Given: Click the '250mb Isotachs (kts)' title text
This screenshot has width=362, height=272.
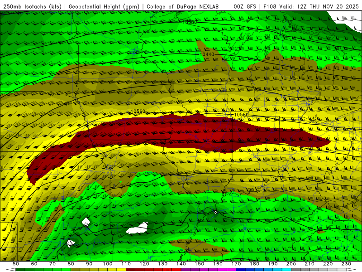Looking at the screenshot, I should coord(33,6).
